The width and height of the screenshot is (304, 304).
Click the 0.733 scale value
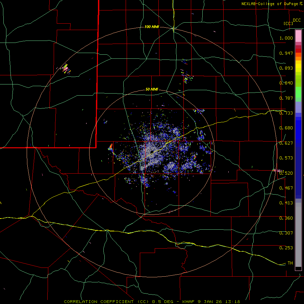coord(286,113)
